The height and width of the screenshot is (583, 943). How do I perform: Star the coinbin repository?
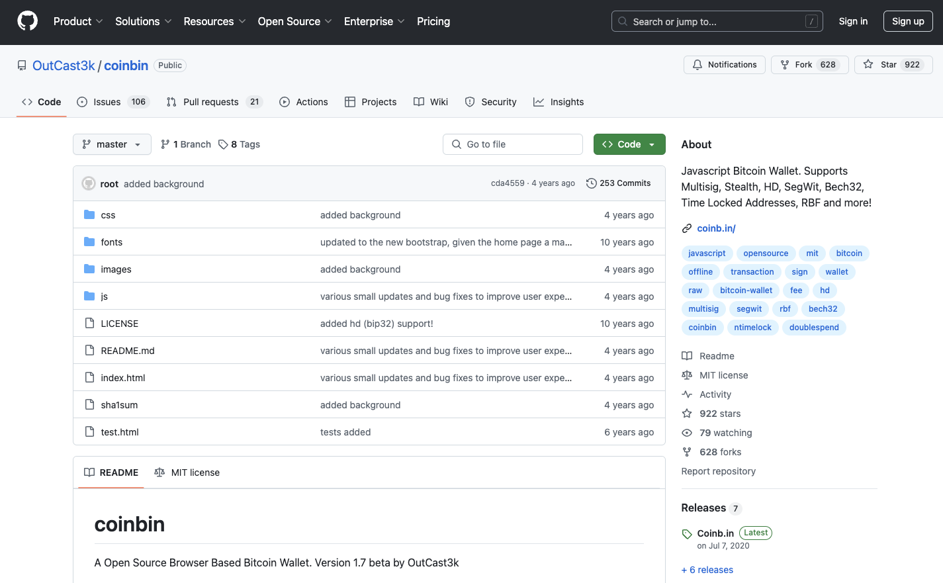[893, 65]
